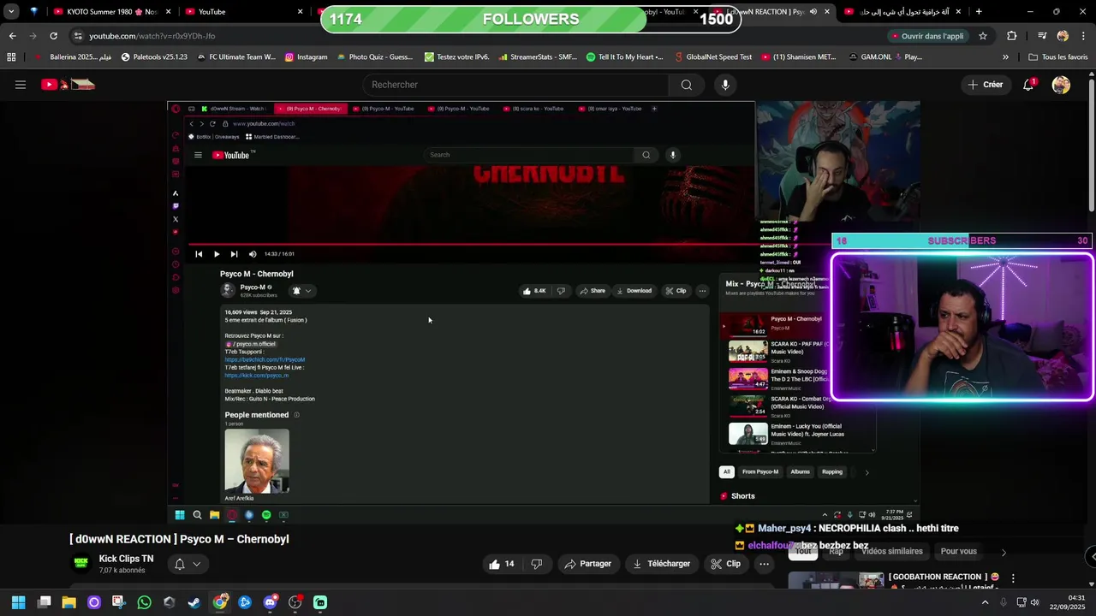Open a new browser tab with plus button
This screenshot has width=1096, height=616.
point(979,12)
